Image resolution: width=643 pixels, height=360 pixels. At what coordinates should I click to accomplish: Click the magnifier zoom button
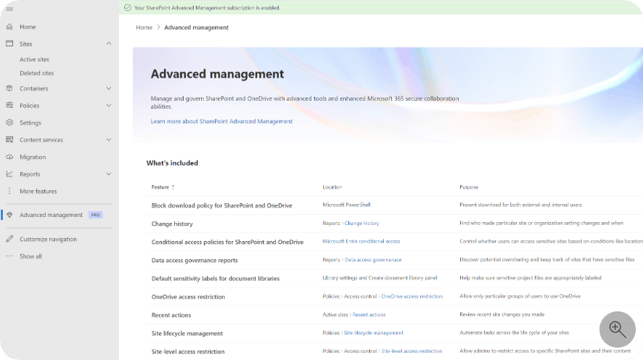click(617, 330)
